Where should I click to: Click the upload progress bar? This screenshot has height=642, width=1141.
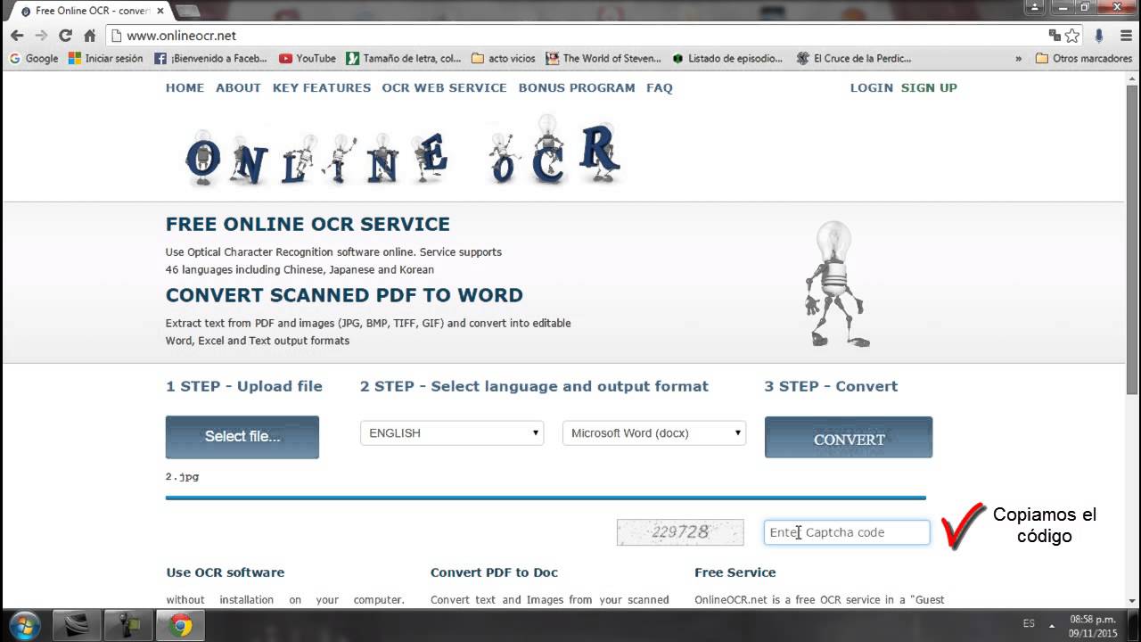coord(546,498)
